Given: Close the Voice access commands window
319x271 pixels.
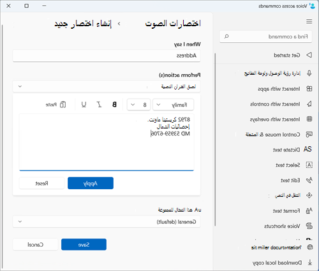Looking at the screenshot, I should pyautogui.click(x=8, y=6).
